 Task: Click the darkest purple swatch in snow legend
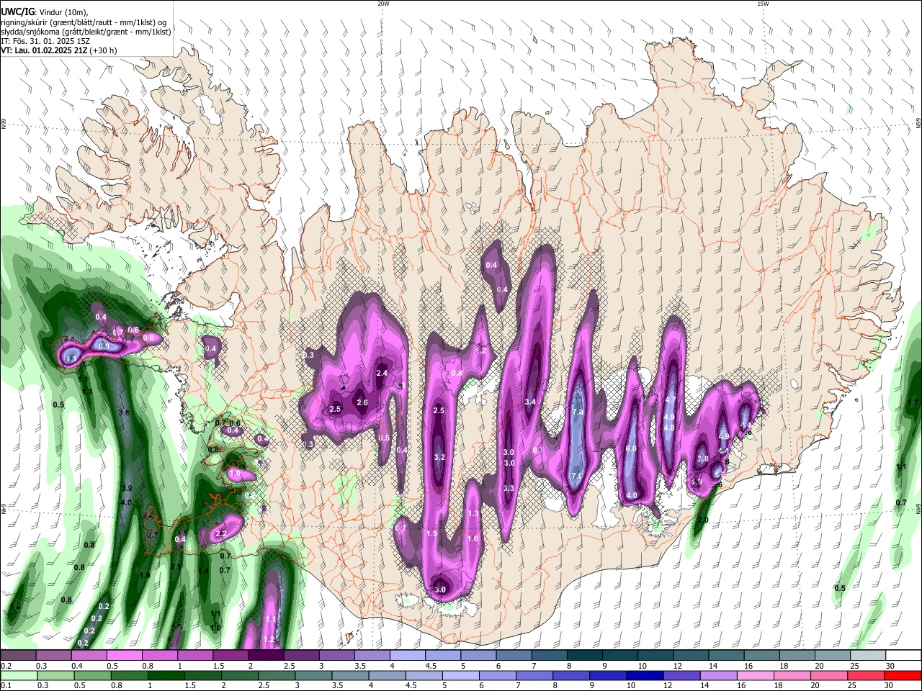click(265, 656)
